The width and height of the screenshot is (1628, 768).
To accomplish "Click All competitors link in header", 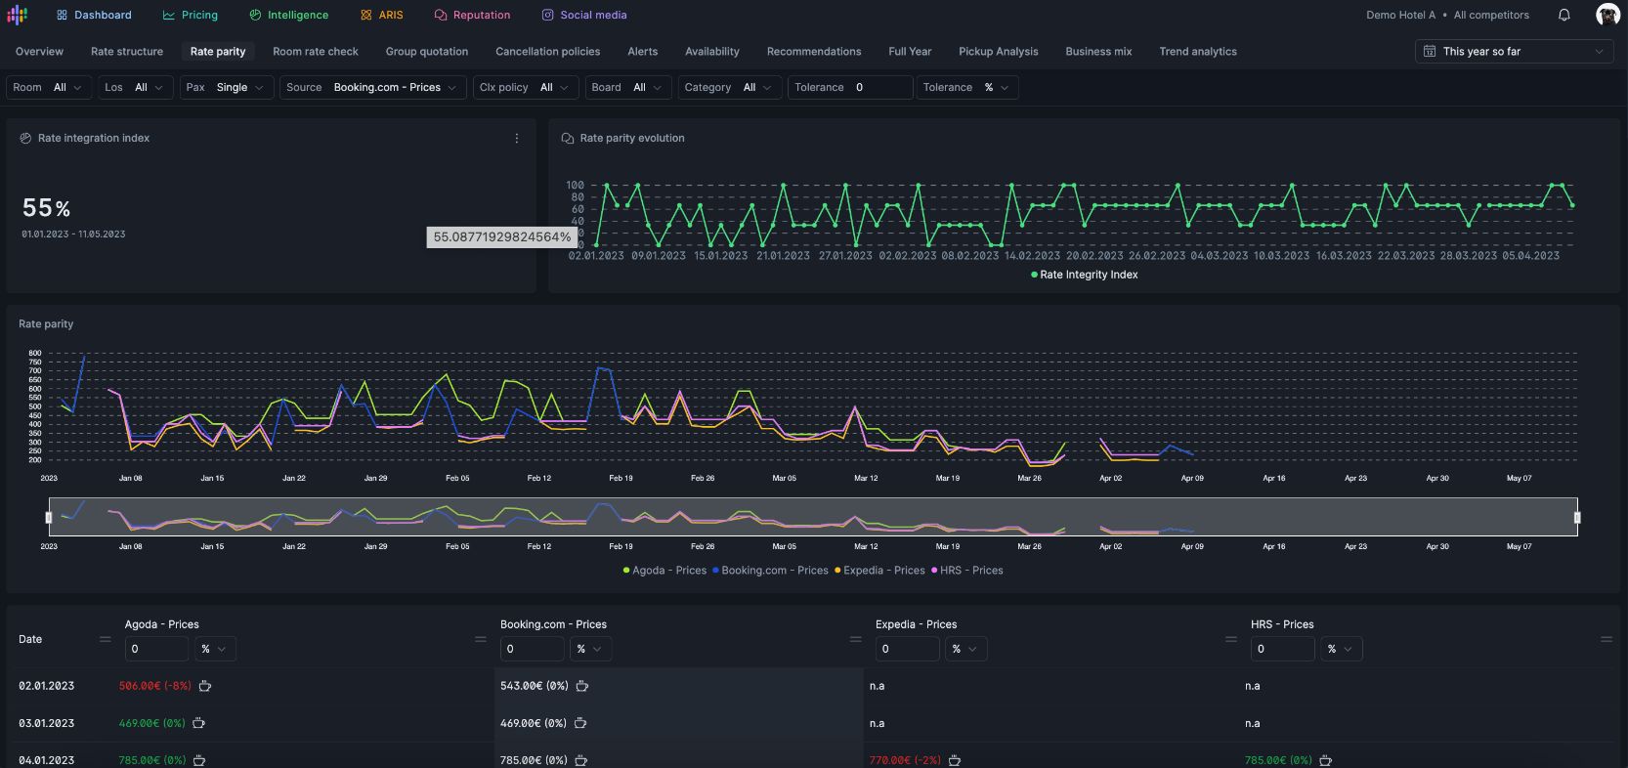I will (x=1491, y=15).
